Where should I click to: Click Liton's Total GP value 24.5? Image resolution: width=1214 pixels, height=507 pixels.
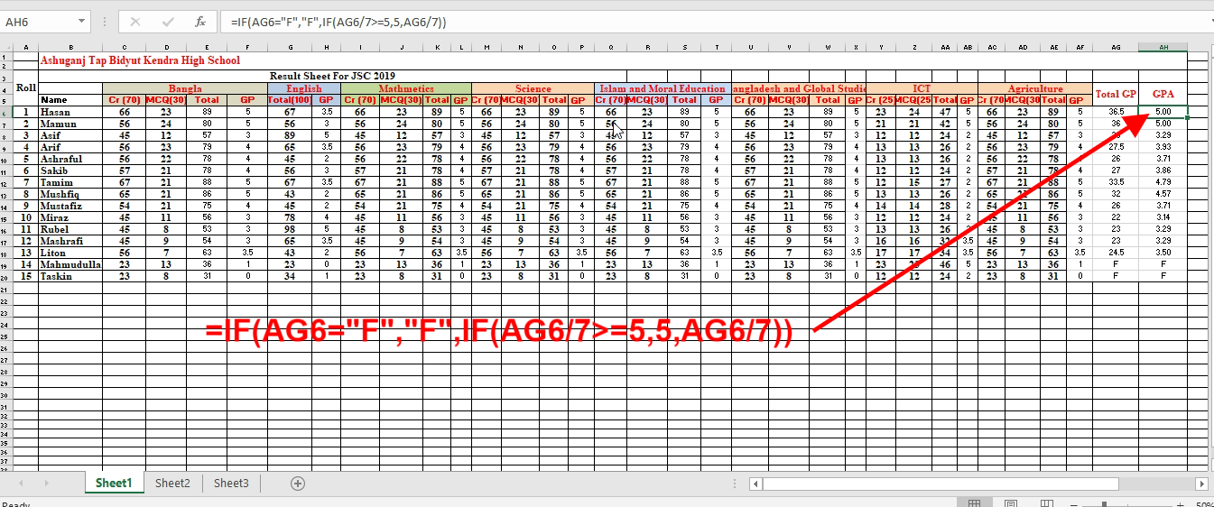click(1116, 253)
